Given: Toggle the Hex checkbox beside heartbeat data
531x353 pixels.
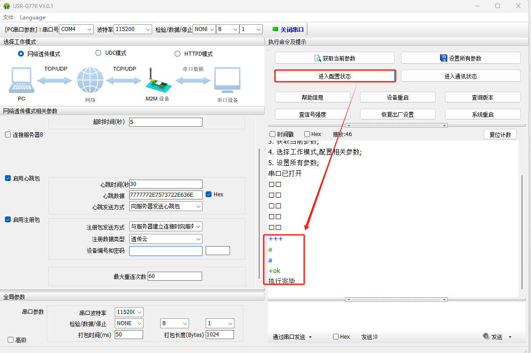Looking at the screenshot, I should 209,194.
